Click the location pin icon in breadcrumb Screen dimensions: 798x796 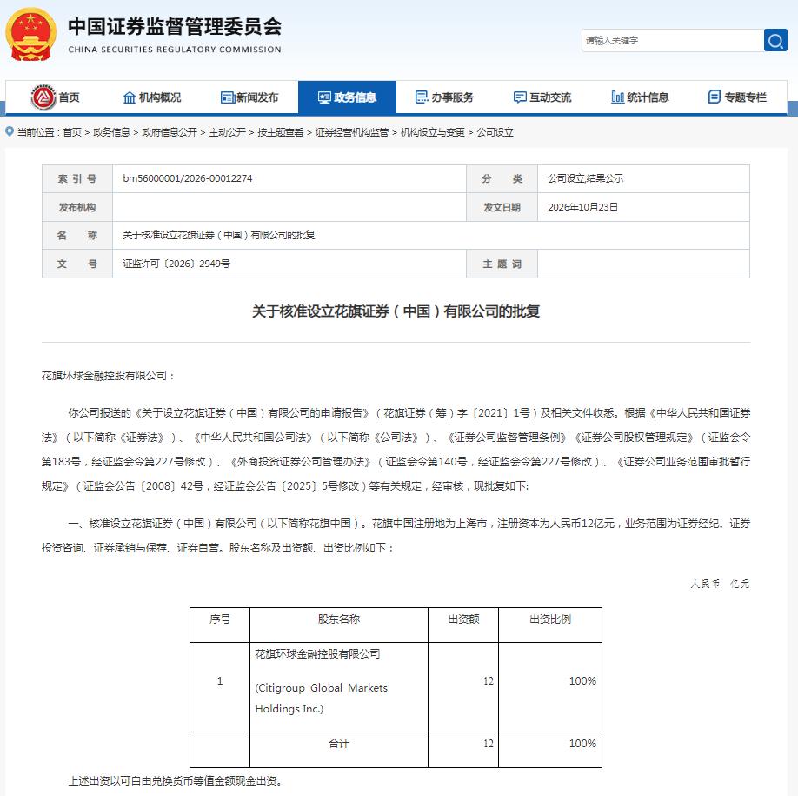pyautogui.click(x=10, y=131)
